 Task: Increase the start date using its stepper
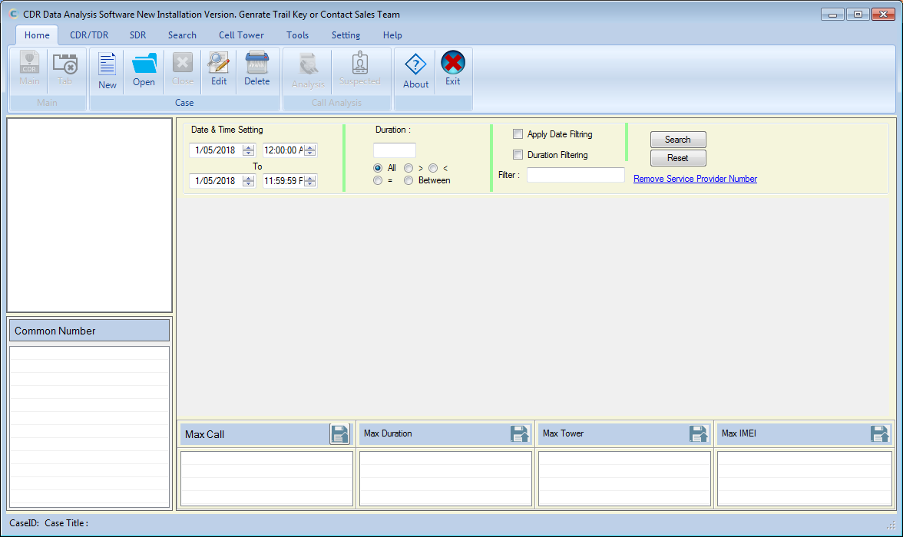point(247,147)
